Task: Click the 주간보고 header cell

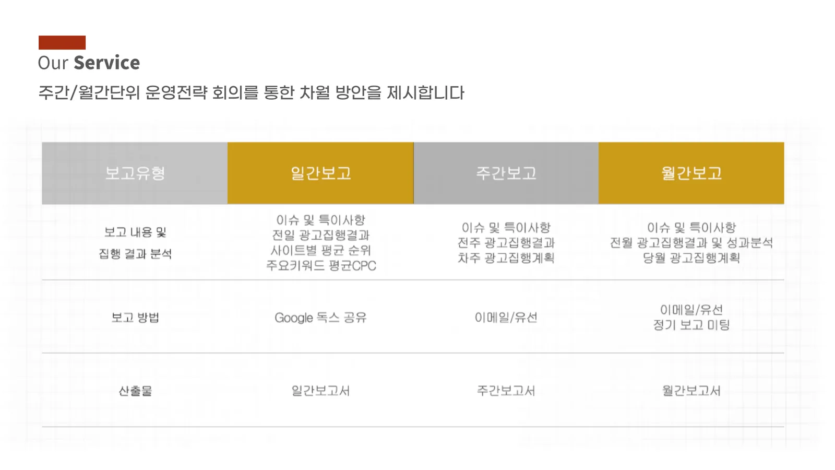Action: pos(506,173)
